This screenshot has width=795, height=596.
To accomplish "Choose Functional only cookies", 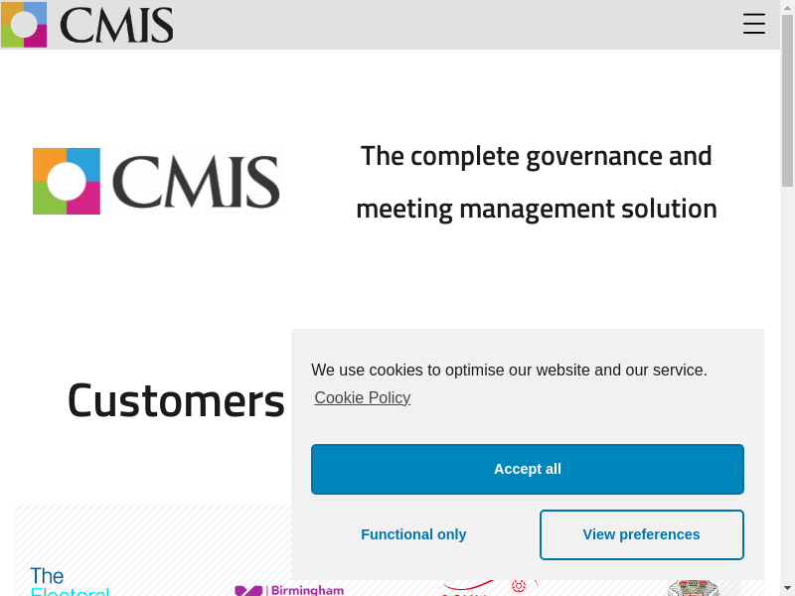I will coord(413,534).
